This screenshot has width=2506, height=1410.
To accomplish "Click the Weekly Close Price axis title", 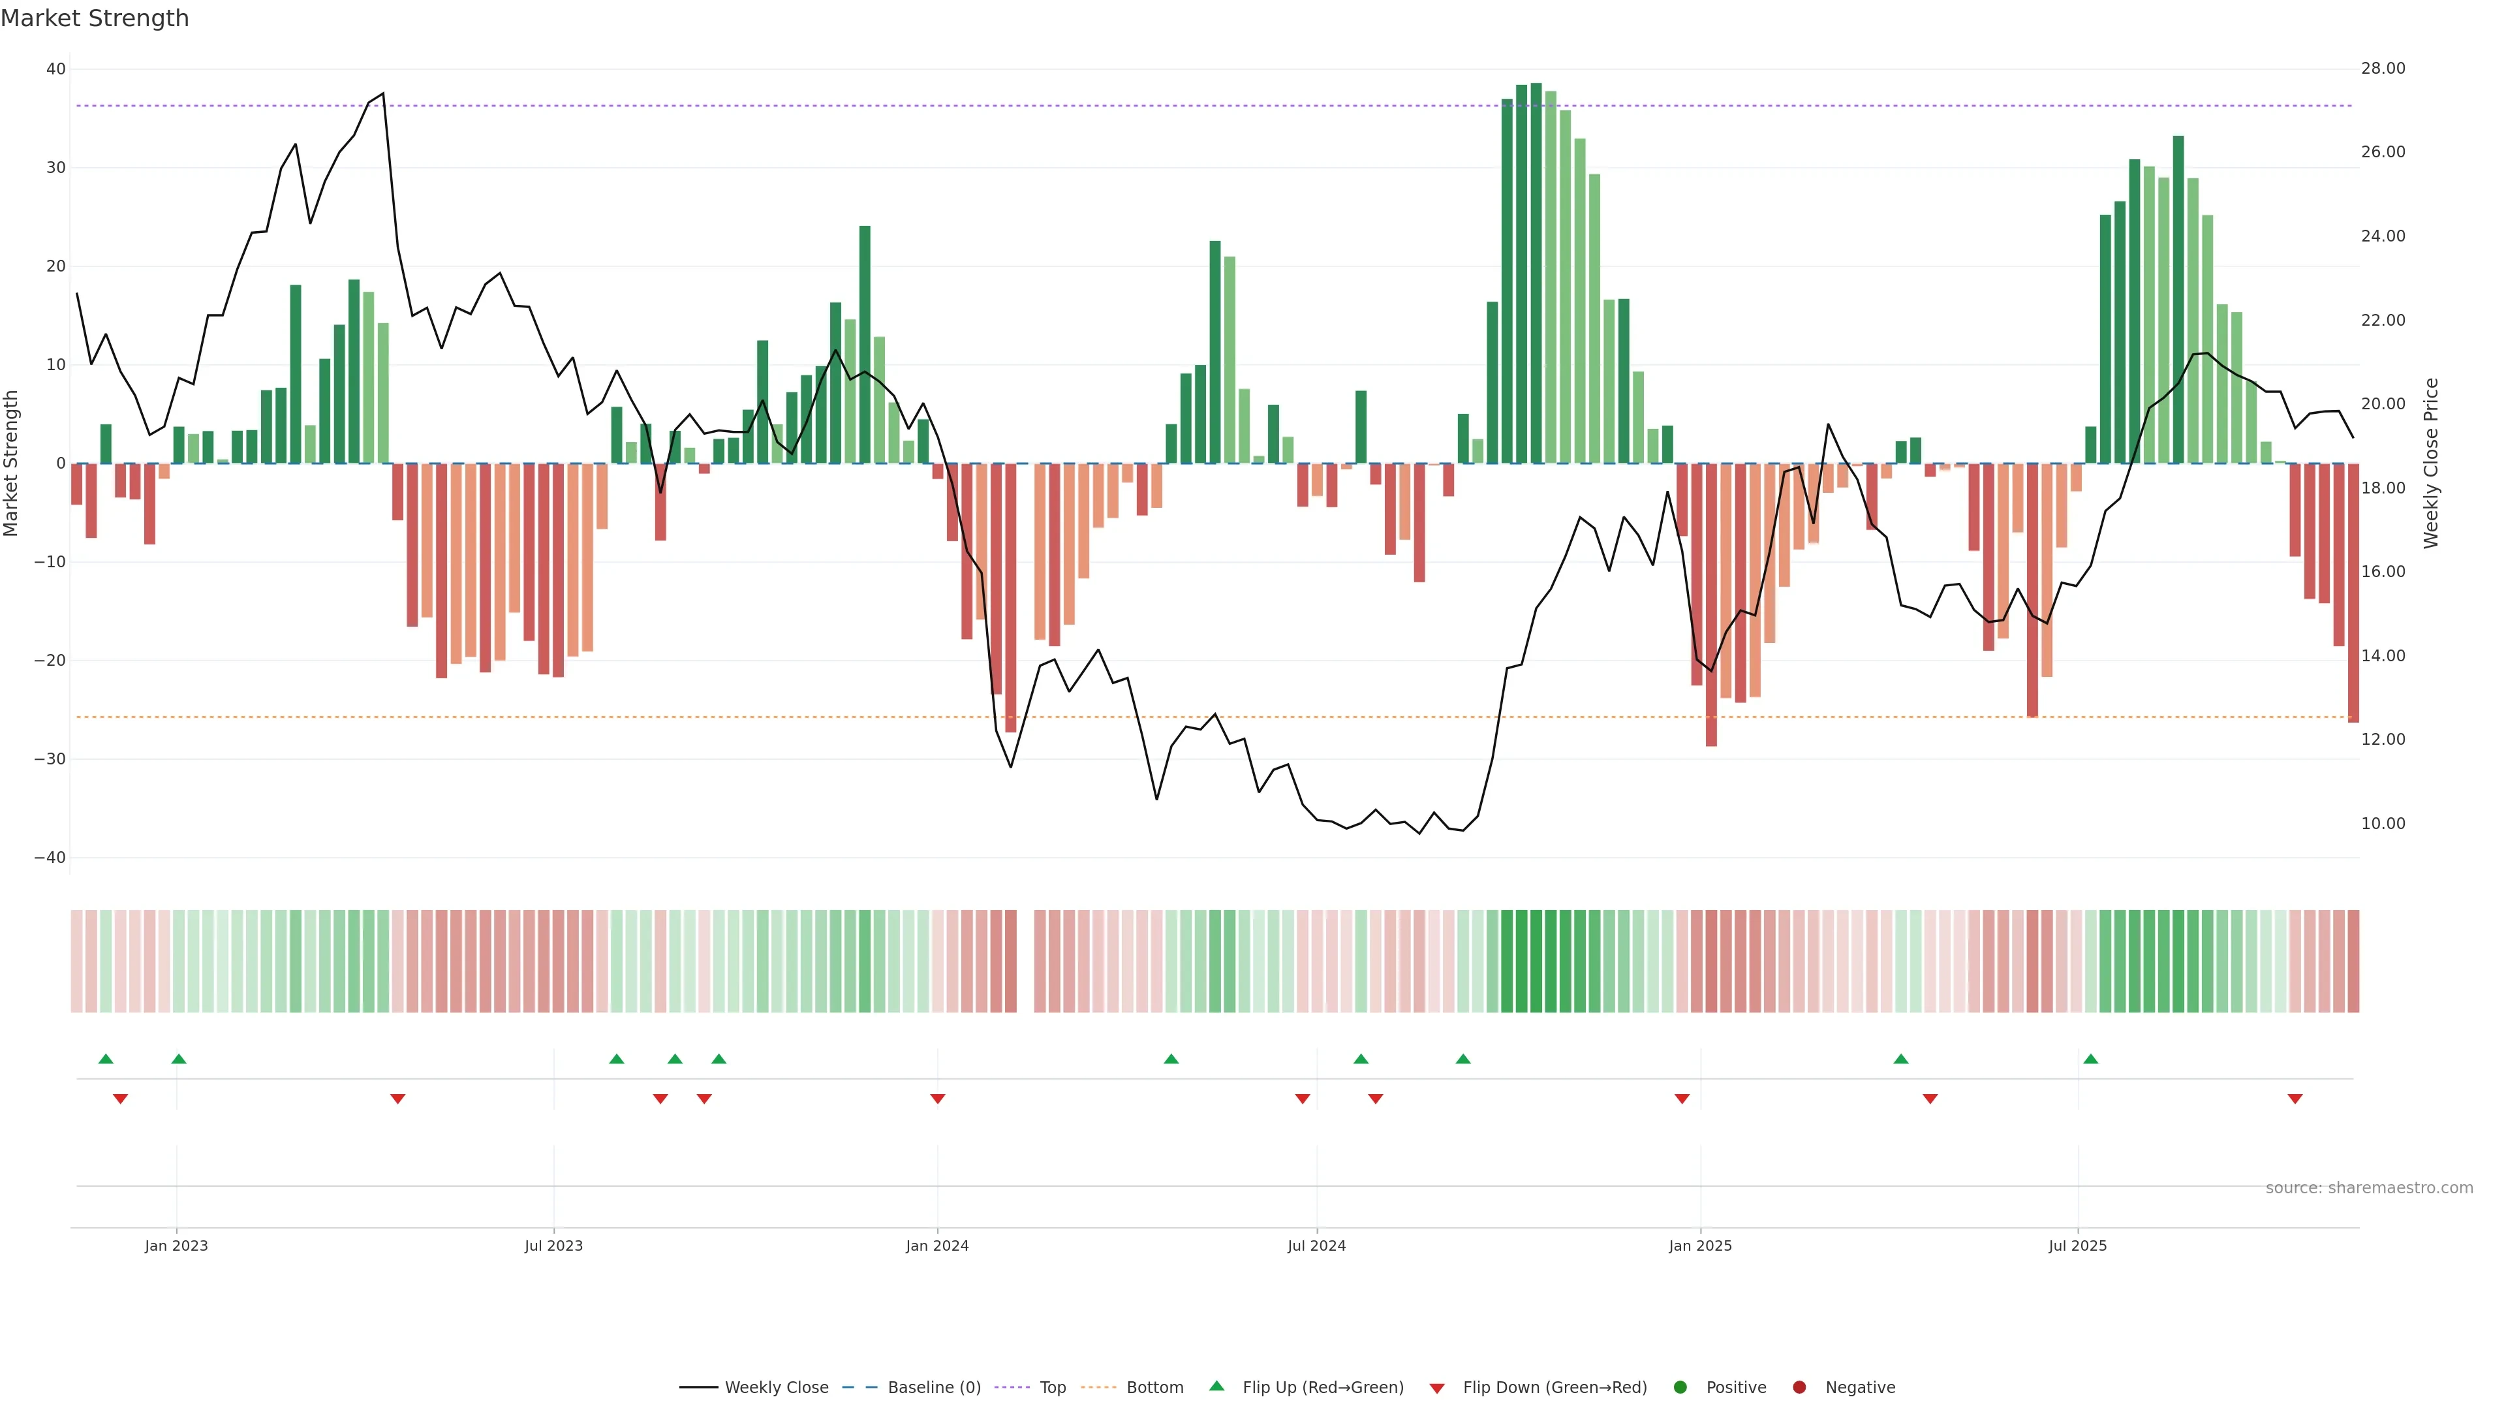I will tap(2431, 463).
